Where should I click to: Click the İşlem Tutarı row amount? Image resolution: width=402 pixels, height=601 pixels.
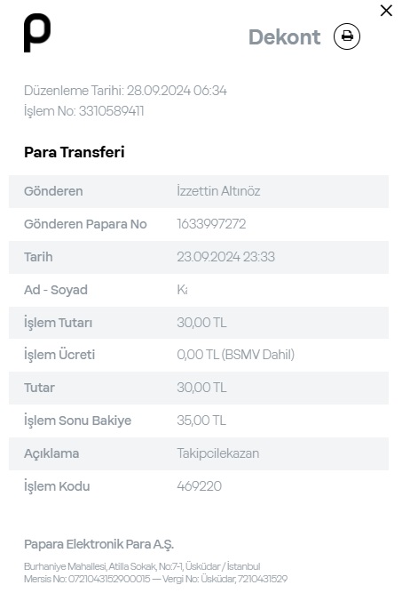pyautogui.click(x=201, y=323)
